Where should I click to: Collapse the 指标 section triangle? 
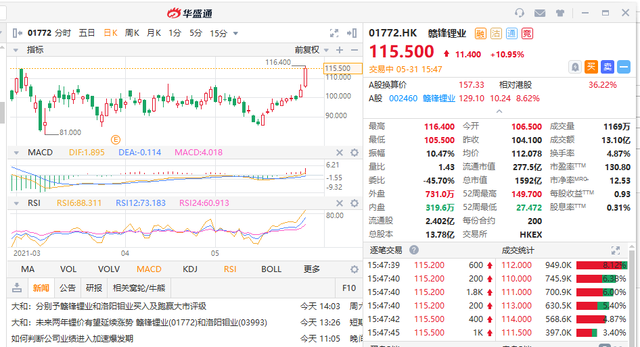pos(16,50)
